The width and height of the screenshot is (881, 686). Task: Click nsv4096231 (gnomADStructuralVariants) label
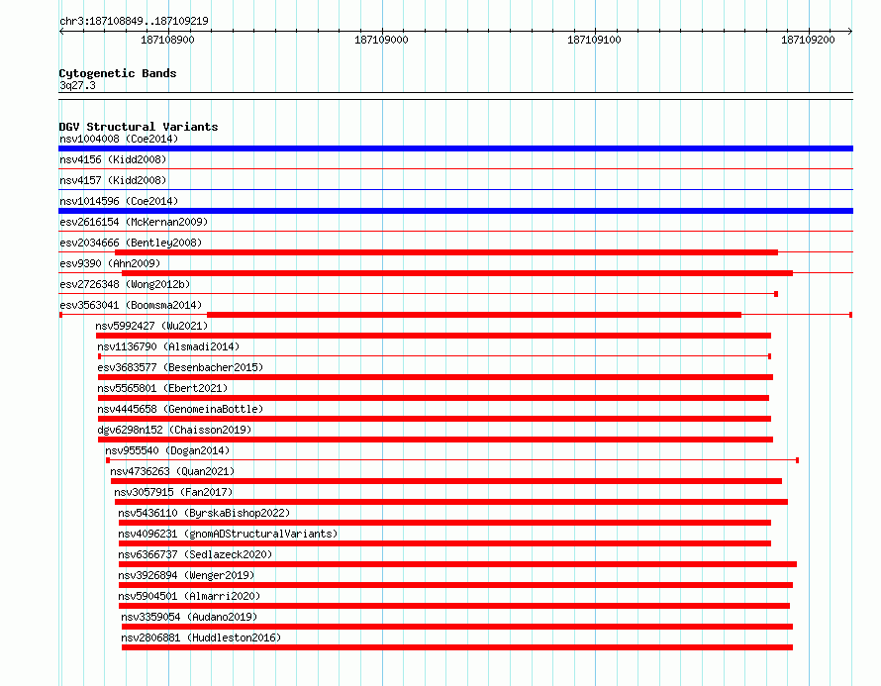click(x=228, y=534)
